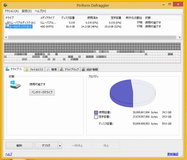Screen dimensions: 187x160
Task: Click the Defraggler app icon in title bar
Action: pos(6,5)
